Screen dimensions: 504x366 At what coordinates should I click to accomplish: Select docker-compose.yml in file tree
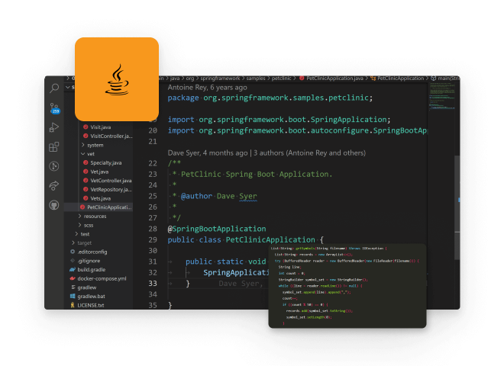(102, 278)
